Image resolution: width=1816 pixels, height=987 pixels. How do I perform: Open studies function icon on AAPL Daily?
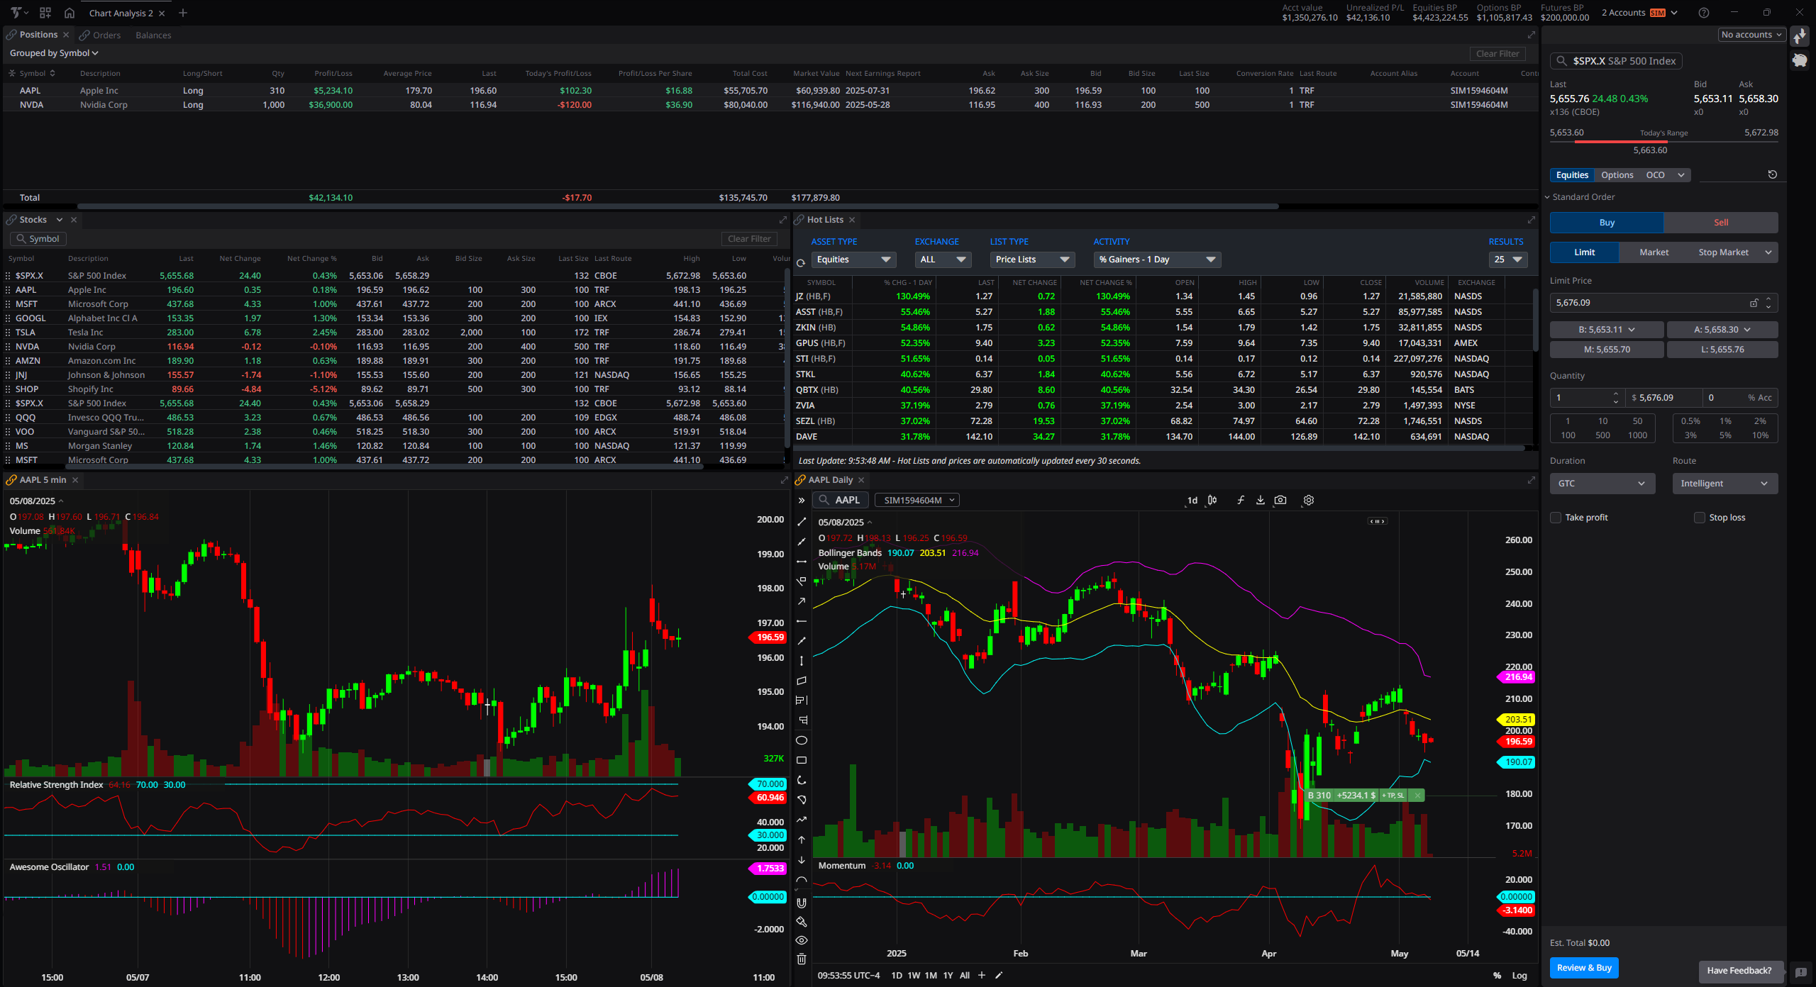(1240, 500)
